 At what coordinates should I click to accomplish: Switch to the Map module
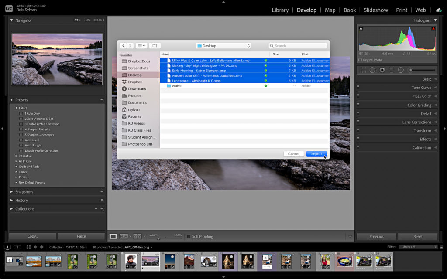pos(330,10)
